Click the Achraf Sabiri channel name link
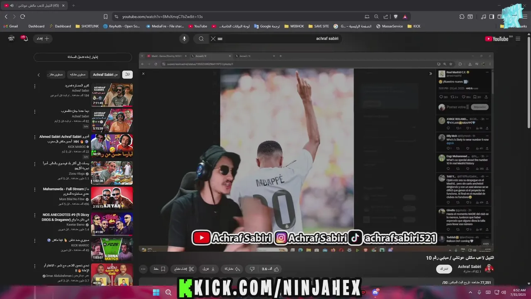The height and width of the screenshot is (299, 531). 469,267
